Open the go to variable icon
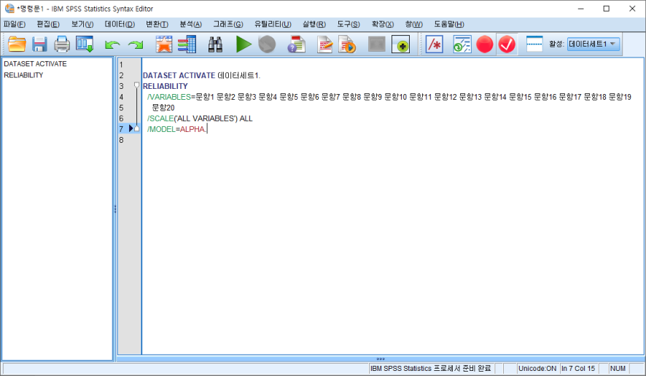This screenshot has width=646, height=376. 187,44
